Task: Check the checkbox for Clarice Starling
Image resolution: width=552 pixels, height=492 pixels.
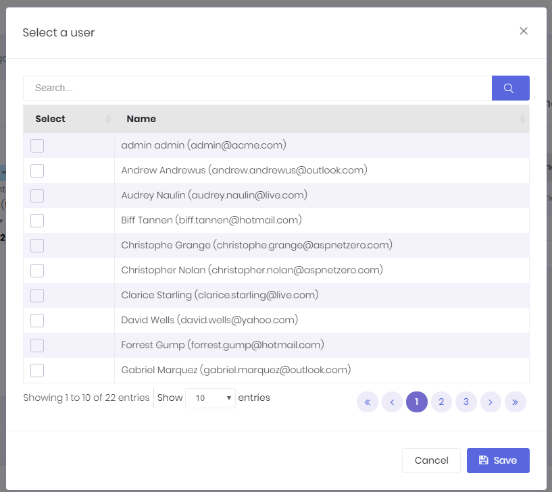Action: tap(37, 296)
